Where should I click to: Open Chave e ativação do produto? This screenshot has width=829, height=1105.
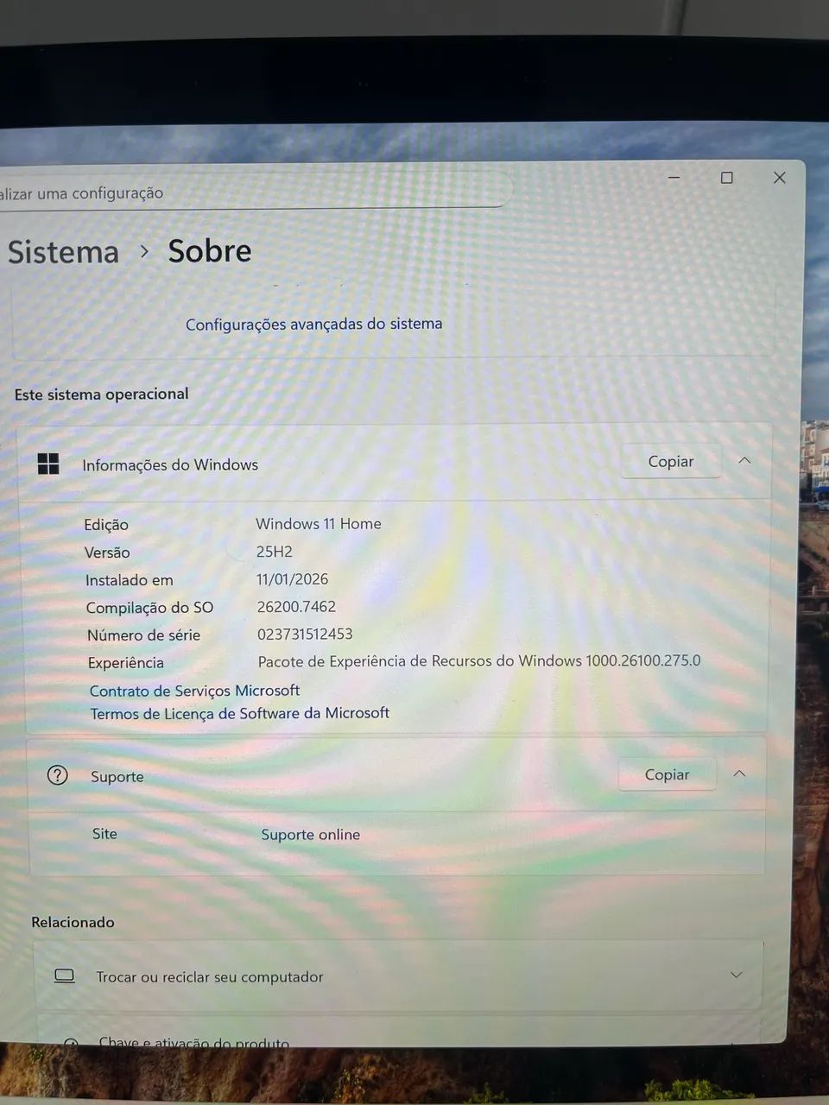pyautogui.click(x=193, y=1043)
